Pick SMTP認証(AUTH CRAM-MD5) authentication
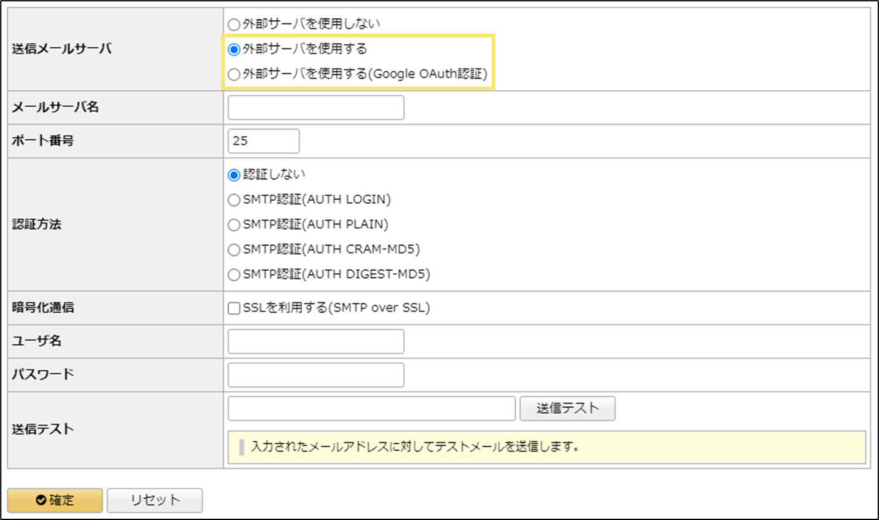 click(234, 249)
